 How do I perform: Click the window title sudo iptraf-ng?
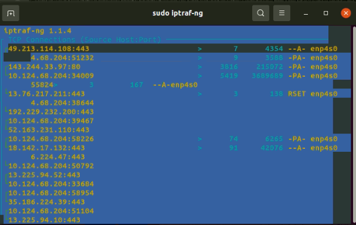pos(178,13)
